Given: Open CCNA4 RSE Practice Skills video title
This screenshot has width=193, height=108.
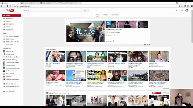Looking at the screenshot, I should click(74, 83).
